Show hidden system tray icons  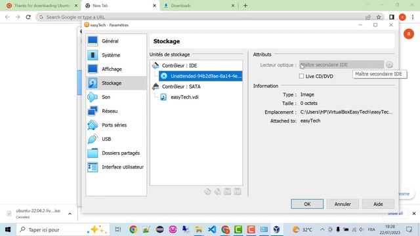click(x=322, y=229)
